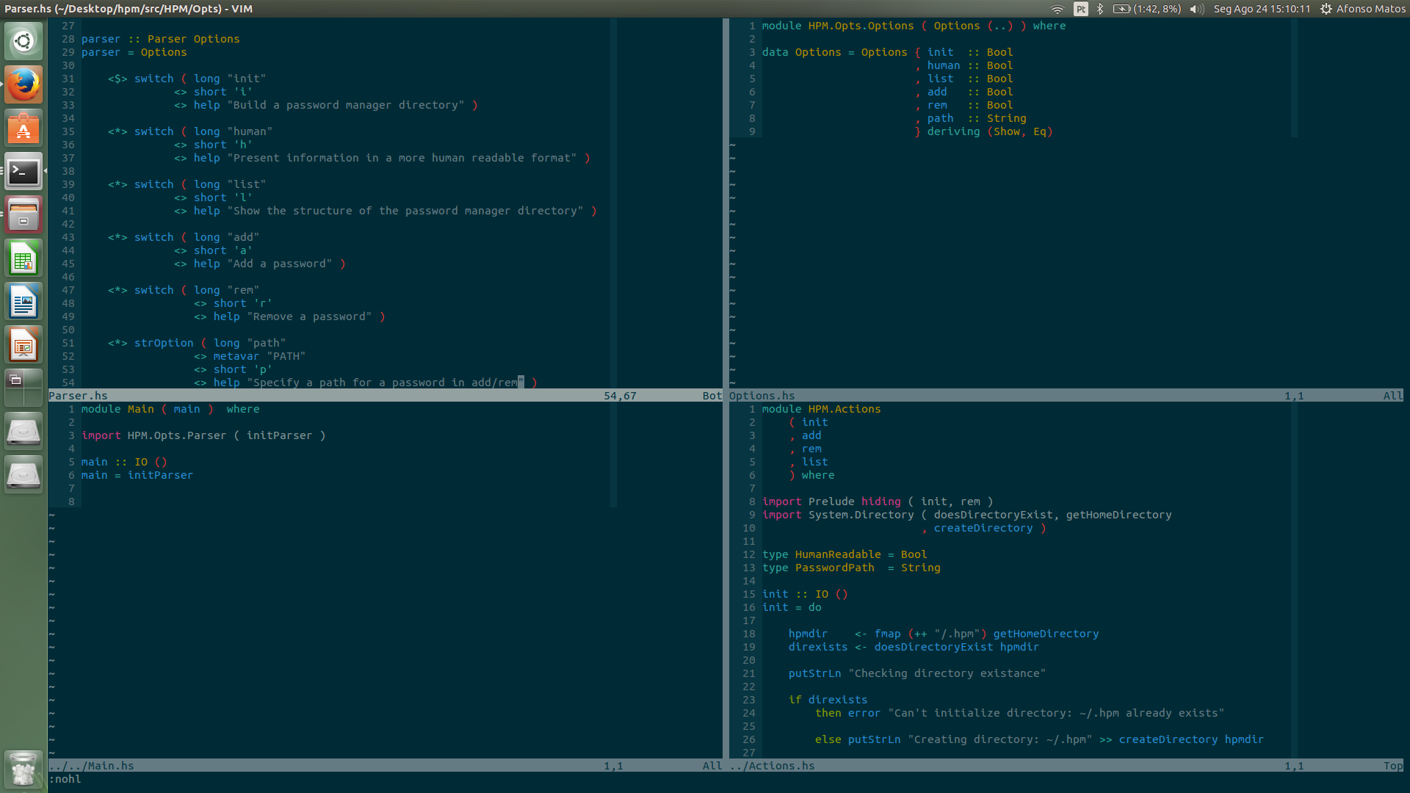Open the Bluetooth indicator

click(x=1100, y=9)
